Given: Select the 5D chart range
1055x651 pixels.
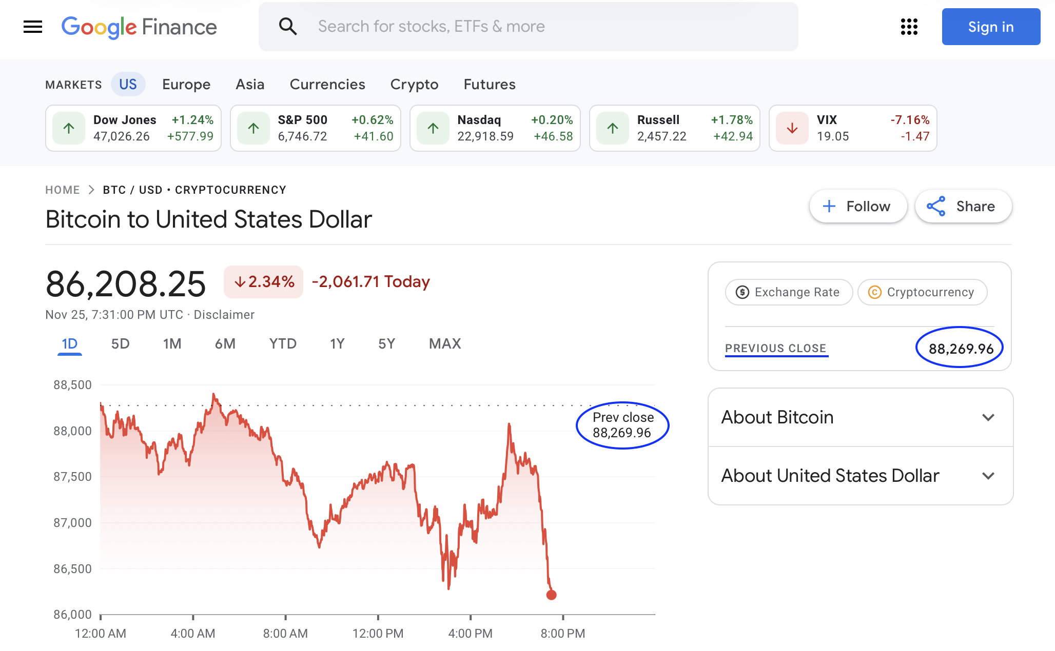Looking at the screenshot, I should click(120, 343).
